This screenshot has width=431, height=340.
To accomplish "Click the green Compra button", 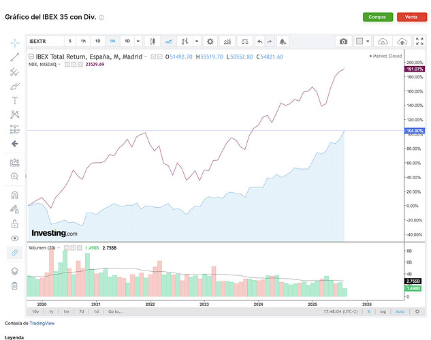I will (378, 17).
